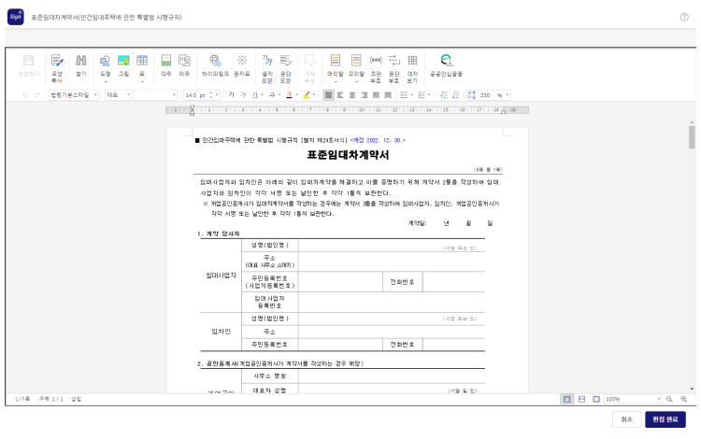The height and width of the screenshot is (439, 701).
Task: Click the 공공안심글꼴 icon
Action: tap(446, 64)
